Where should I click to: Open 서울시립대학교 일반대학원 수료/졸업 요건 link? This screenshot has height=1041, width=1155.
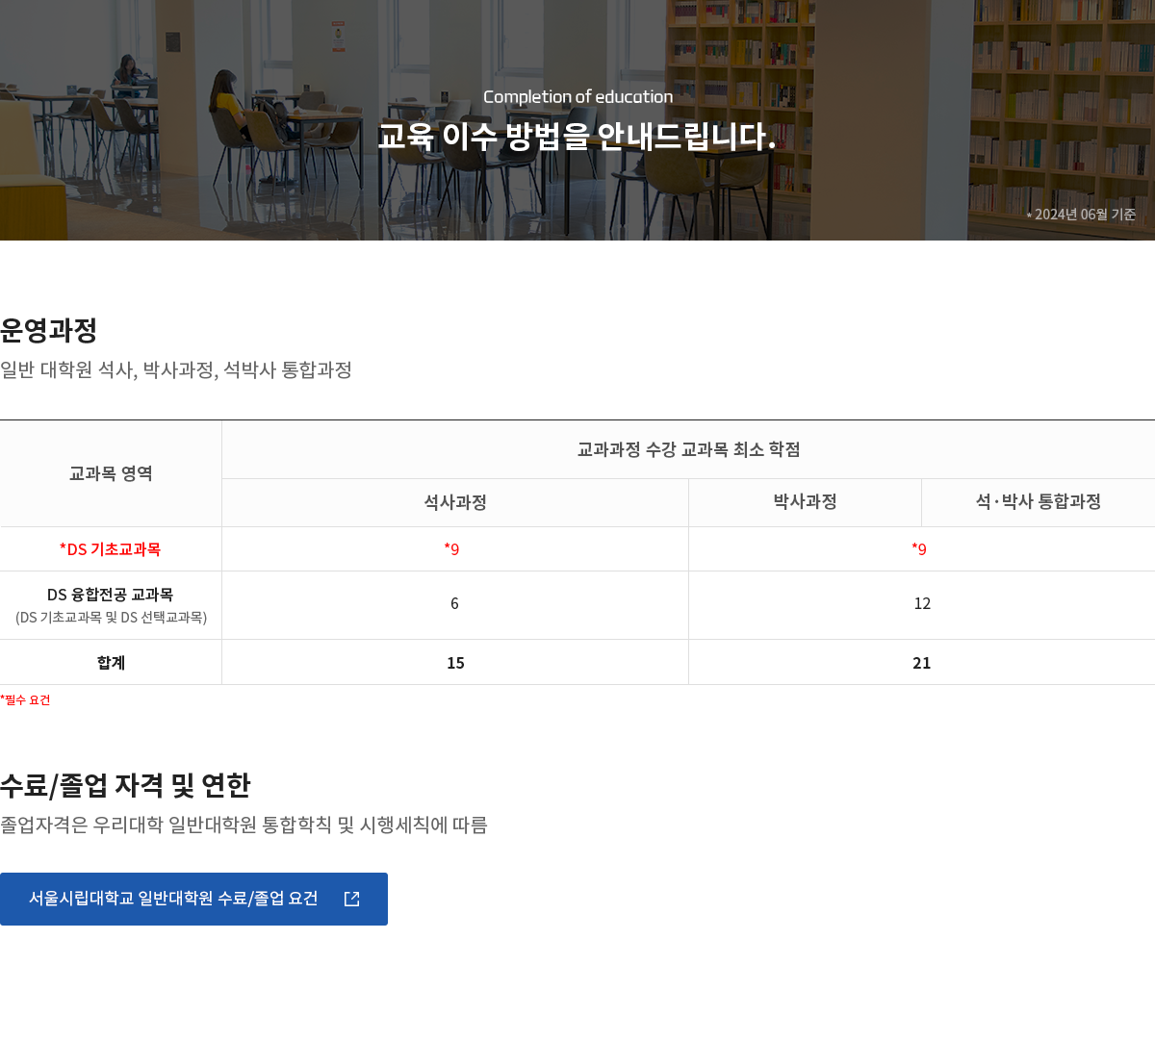click(x=173, y=898)
